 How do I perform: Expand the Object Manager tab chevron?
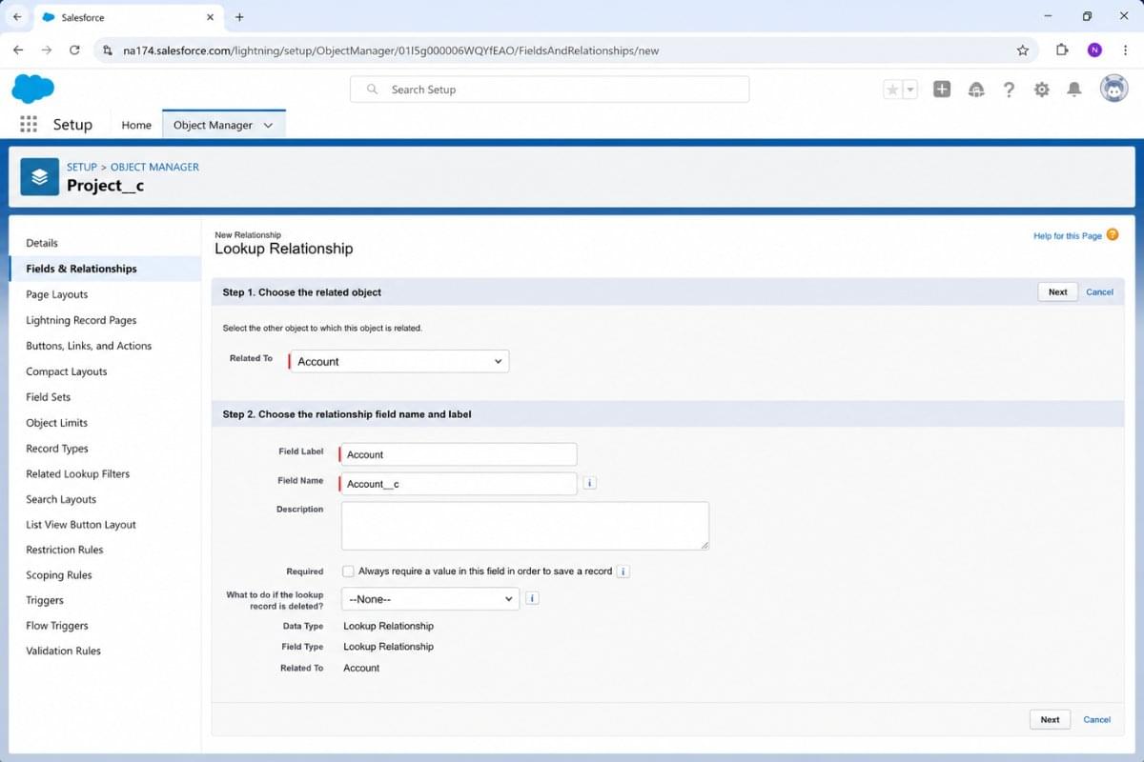[268, 125]
